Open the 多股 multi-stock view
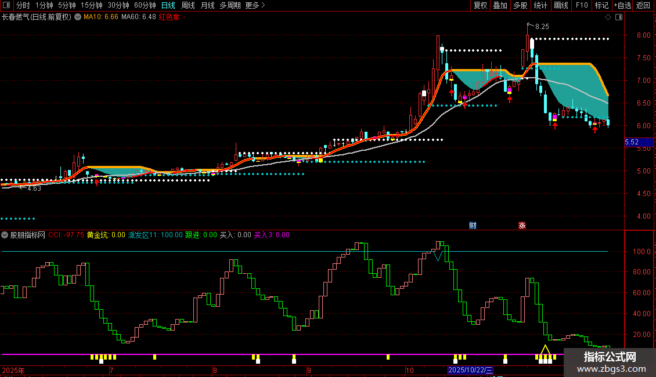The image size is (656, 377). point(521,5)
